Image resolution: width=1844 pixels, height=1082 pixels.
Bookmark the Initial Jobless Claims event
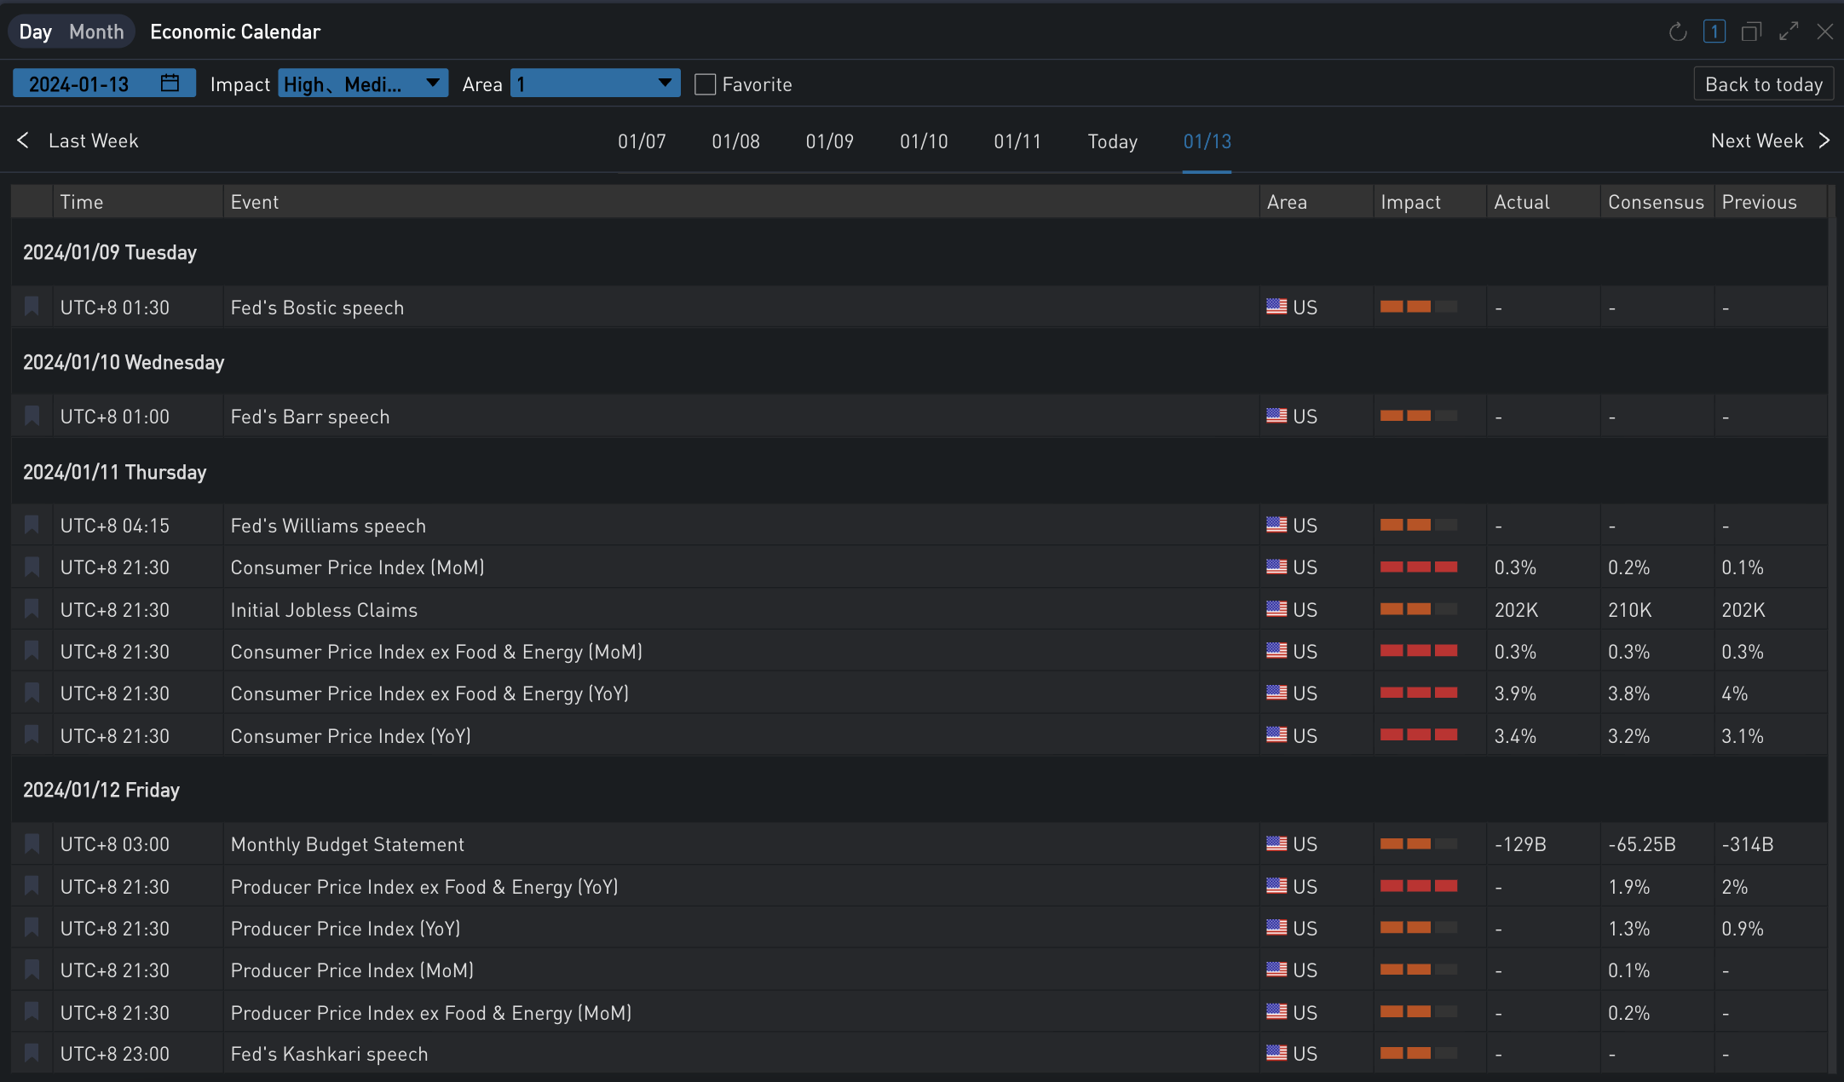(32, 609)
